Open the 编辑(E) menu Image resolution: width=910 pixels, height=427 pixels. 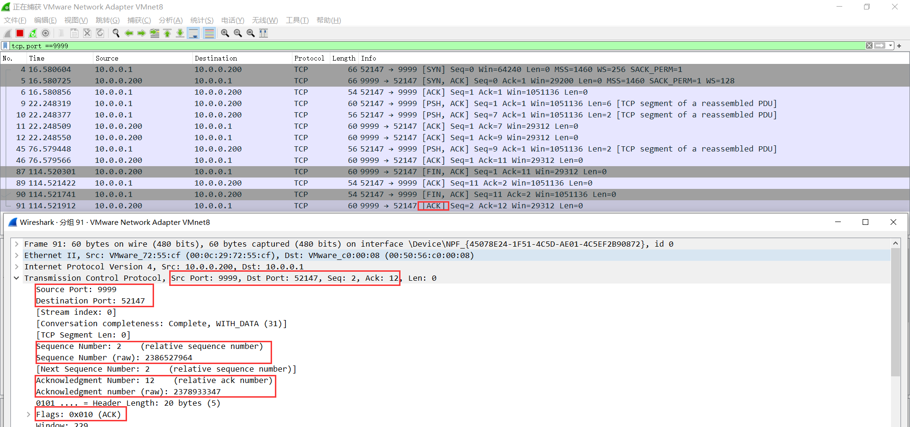coord(45,20)
